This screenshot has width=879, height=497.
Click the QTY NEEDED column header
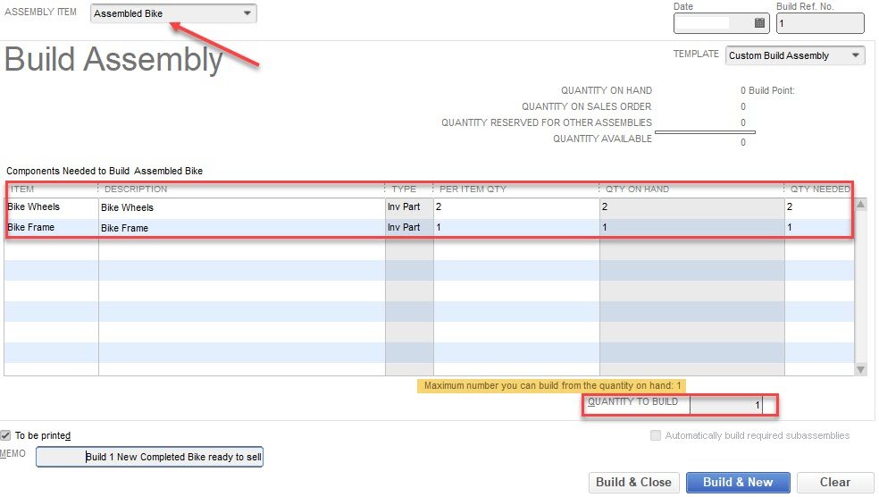tap(819, 189)
